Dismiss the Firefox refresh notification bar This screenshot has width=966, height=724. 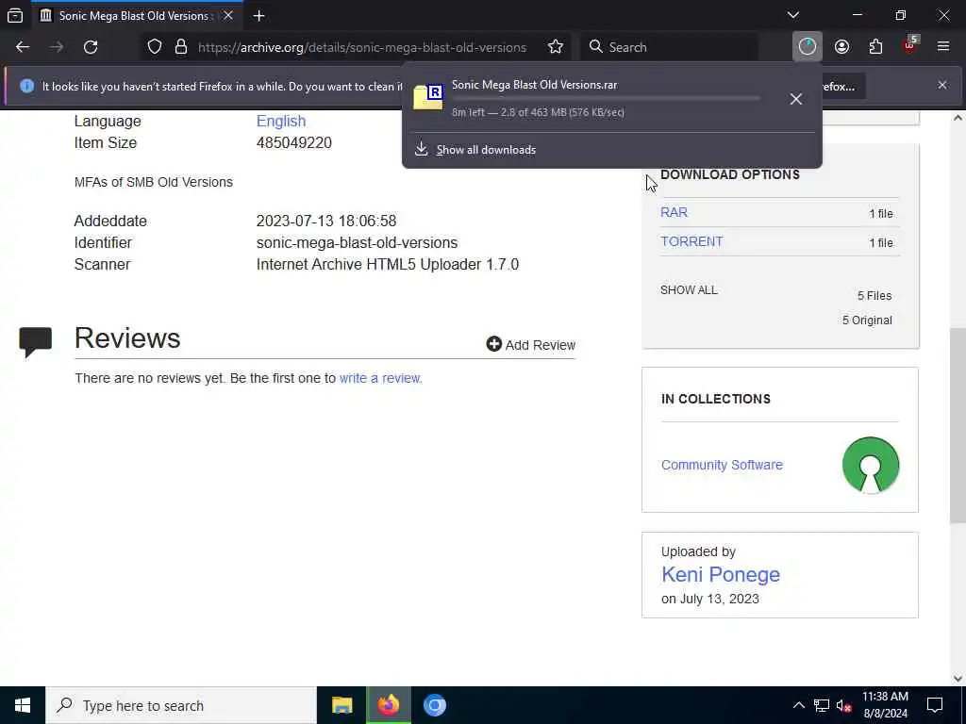tap(942, 85)
